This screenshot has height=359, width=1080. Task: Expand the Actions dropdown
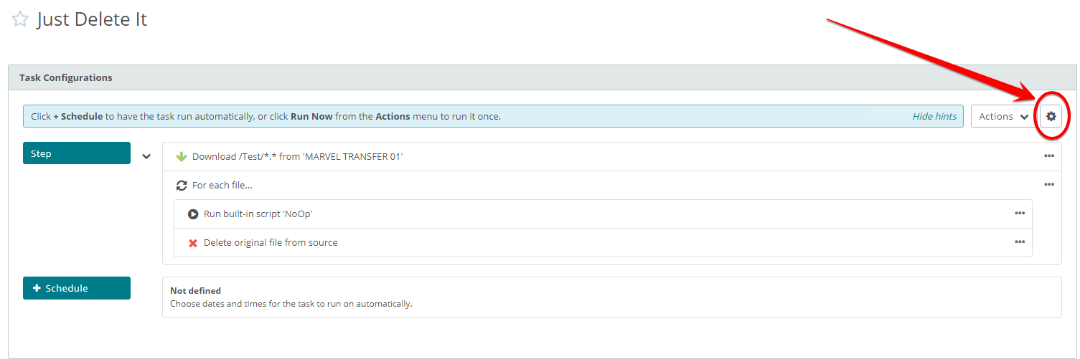click(1004, 116)
